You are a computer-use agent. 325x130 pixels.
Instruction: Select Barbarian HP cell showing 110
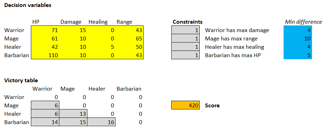(45, 55)
